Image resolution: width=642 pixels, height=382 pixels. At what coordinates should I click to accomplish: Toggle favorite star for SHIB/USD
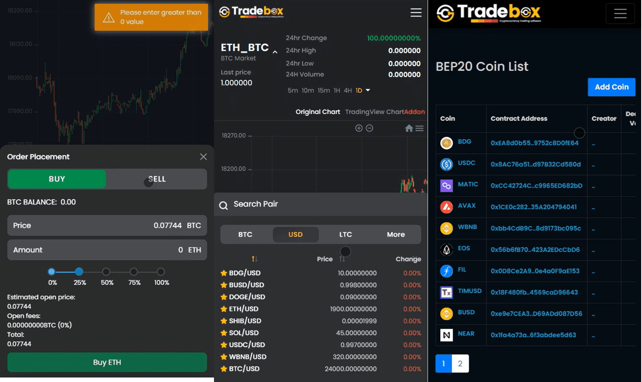(x=224, y=321)
